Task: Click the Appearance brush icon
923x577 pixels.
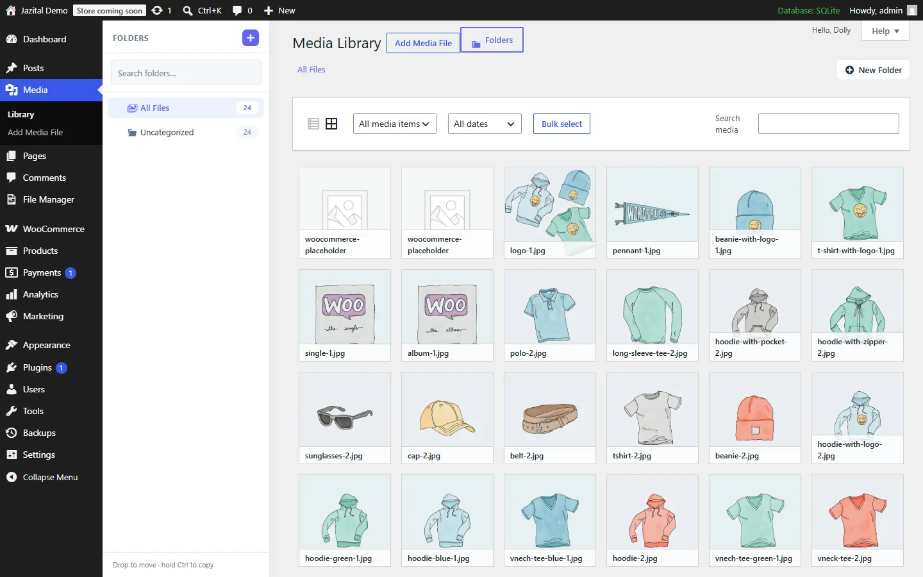Action: pos(12,345)
